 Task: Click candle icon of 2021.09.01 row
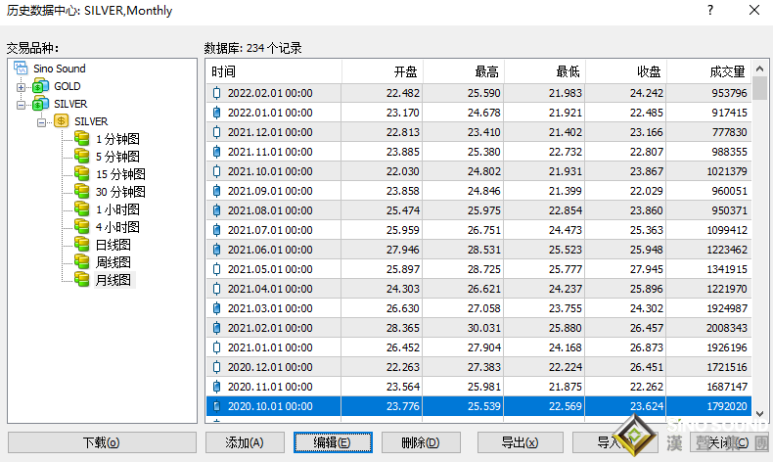tap(216, 191)
